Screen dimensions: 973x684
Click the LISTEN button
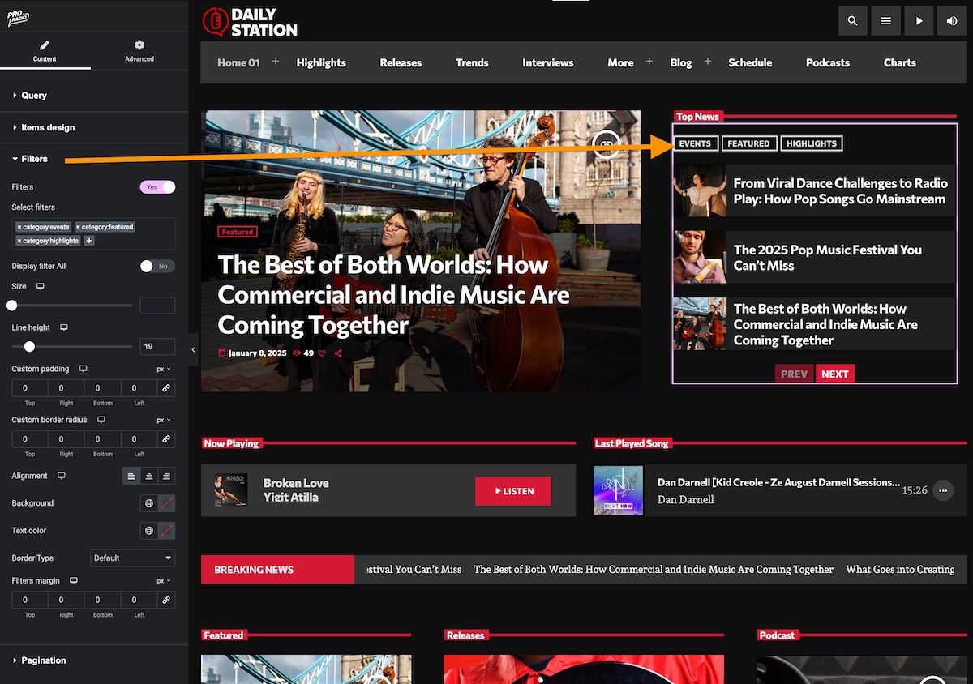click(x=513, y=491)
